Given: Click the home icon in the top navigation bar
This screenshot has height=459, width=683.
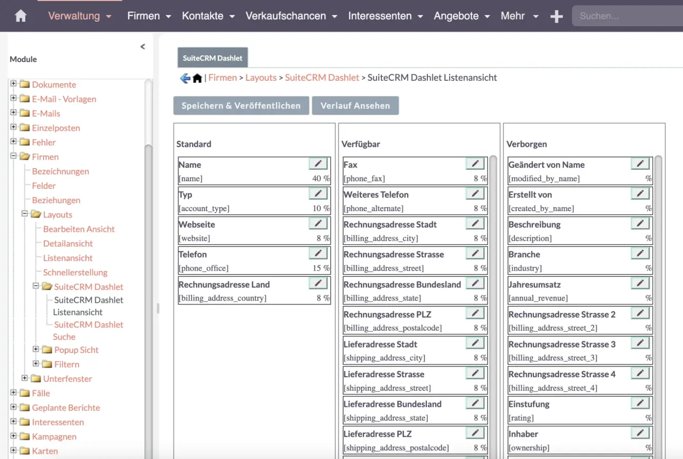Looking at the screenshot, I should [21, 16].
